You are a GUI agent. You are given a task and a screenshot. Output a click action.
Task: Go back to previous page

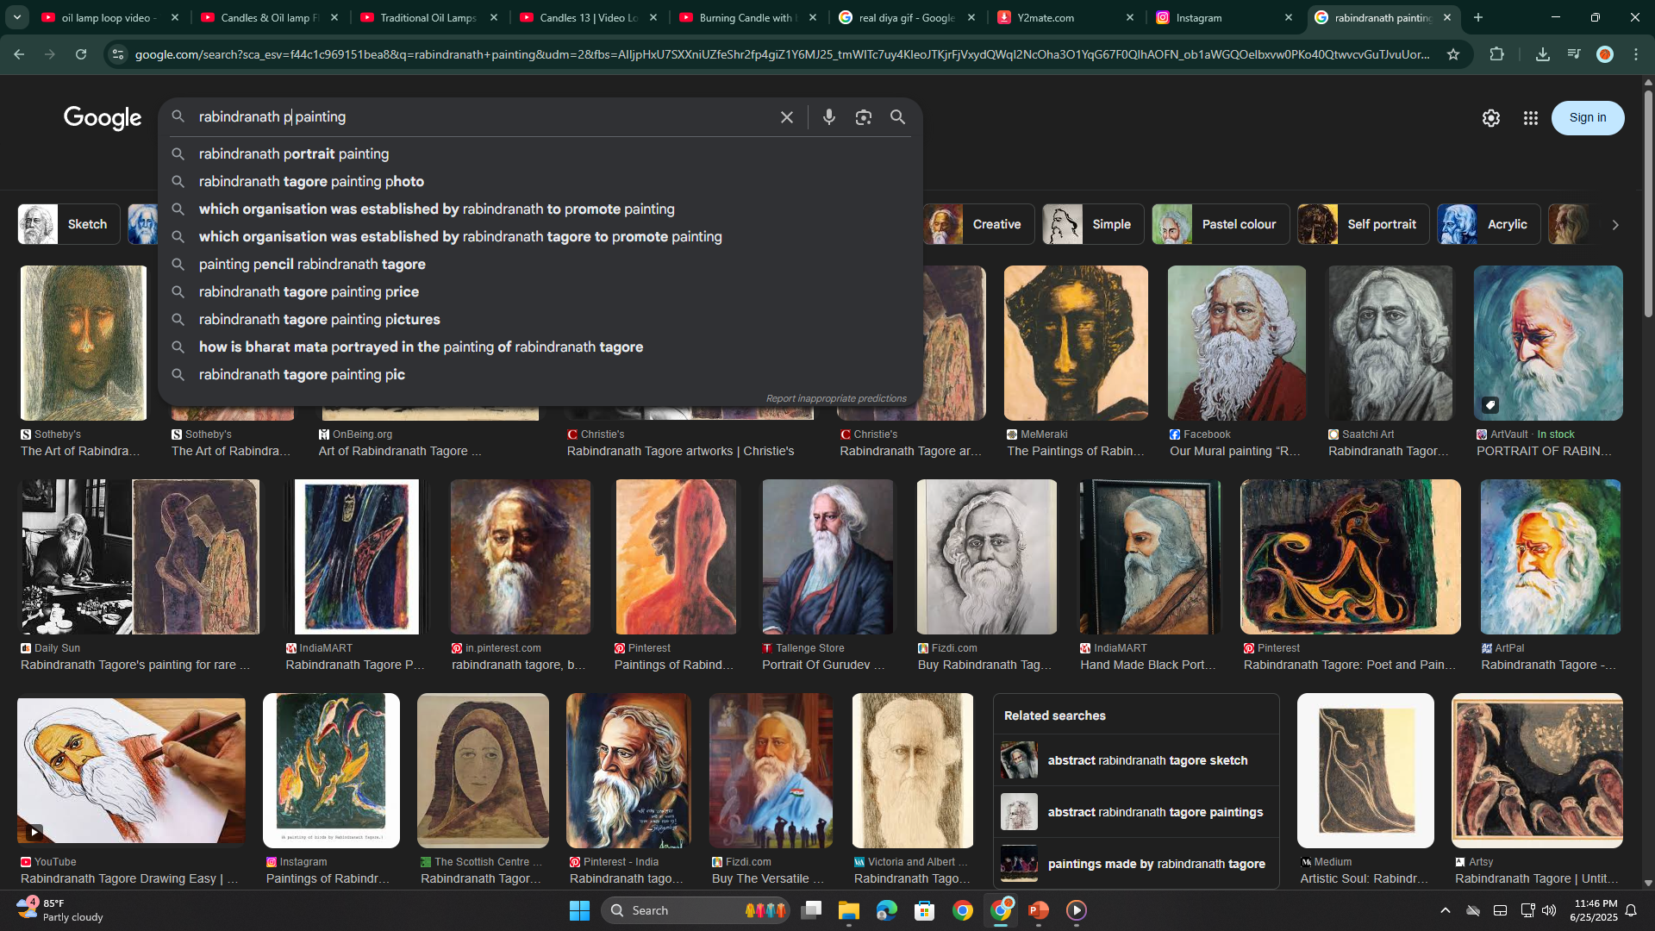tap(19, 54)
